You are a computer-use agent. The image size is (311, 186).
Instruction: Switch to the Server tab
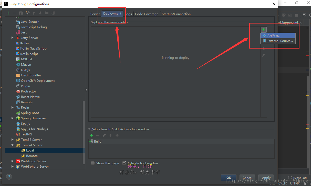[95, 14]
